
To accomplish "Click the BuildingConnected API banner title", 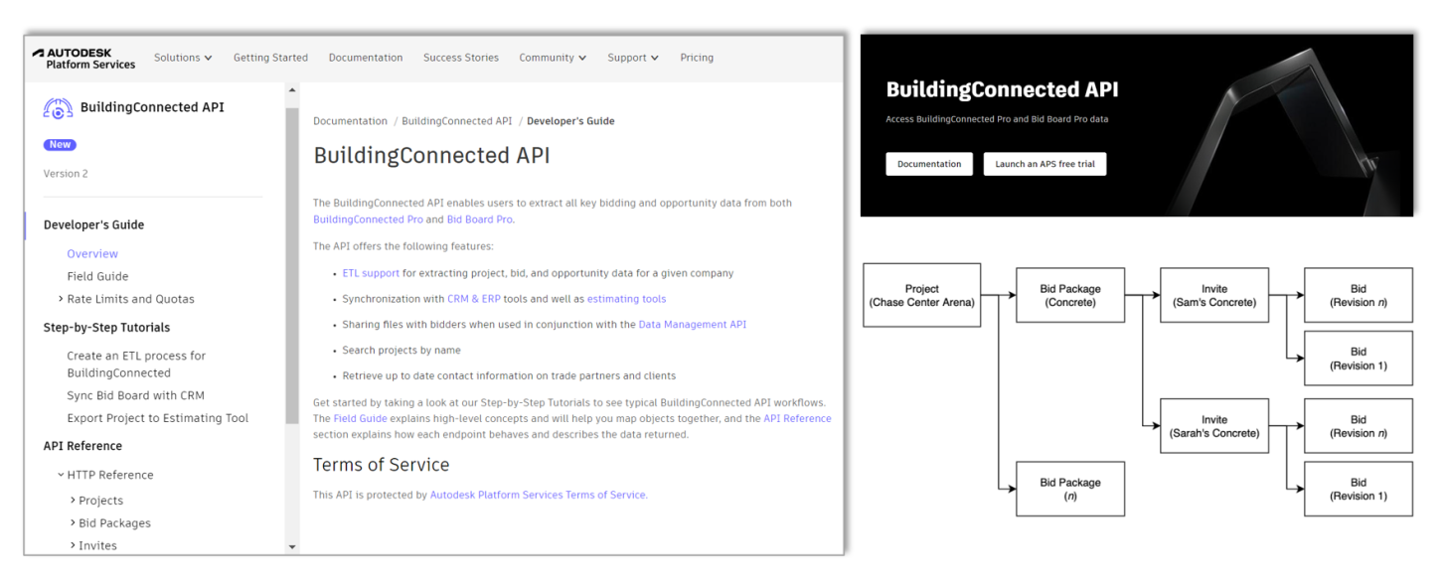I will click(x=1002, y=89).
